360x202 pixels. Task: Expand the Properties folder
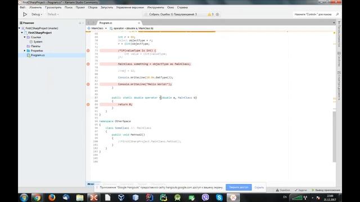(25, 50)
